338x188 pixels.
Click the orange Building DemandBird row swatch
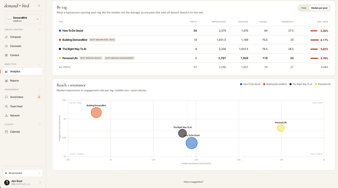[x=60, y=40]
